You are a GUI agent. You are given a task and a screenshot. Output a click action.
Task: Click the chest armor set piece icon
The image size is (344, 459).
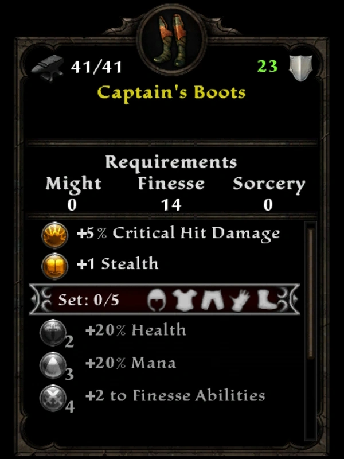tap(185, 300)
